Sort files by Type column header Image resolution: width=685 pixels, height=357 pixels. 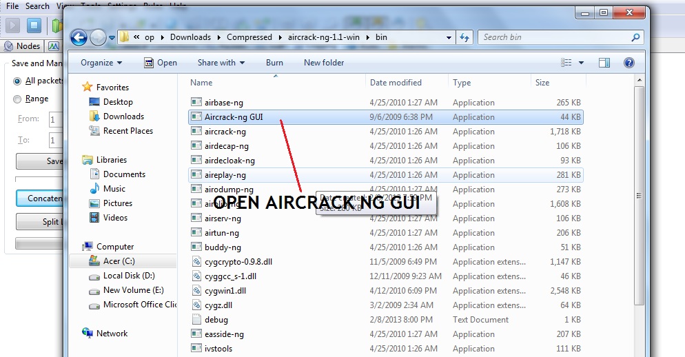click(462, 83)
